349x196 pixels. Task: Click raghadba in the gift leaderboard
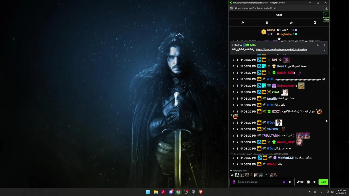286,34
